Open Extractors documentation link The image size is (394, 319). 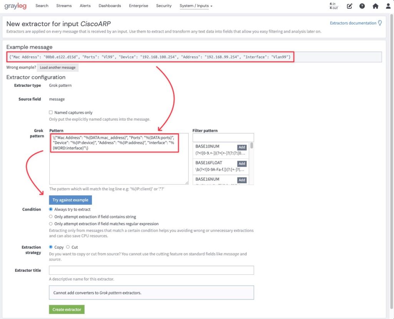(353, 23)
